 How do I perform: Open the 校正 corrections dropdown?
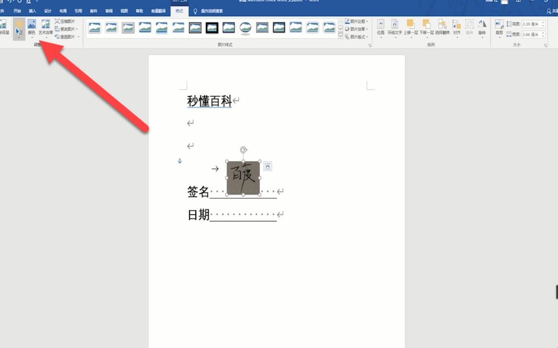pyautogui.click(x=19, y=29)
